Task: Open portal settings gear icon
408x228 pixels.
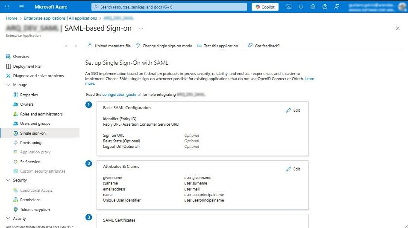Action: point(313,7)
